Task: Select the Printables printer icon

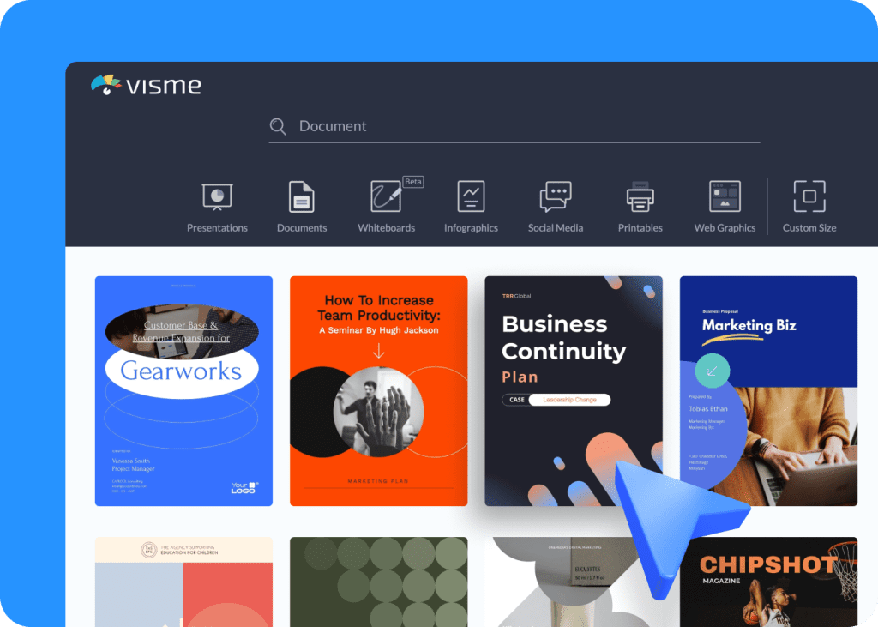Action: pos(640,196)
